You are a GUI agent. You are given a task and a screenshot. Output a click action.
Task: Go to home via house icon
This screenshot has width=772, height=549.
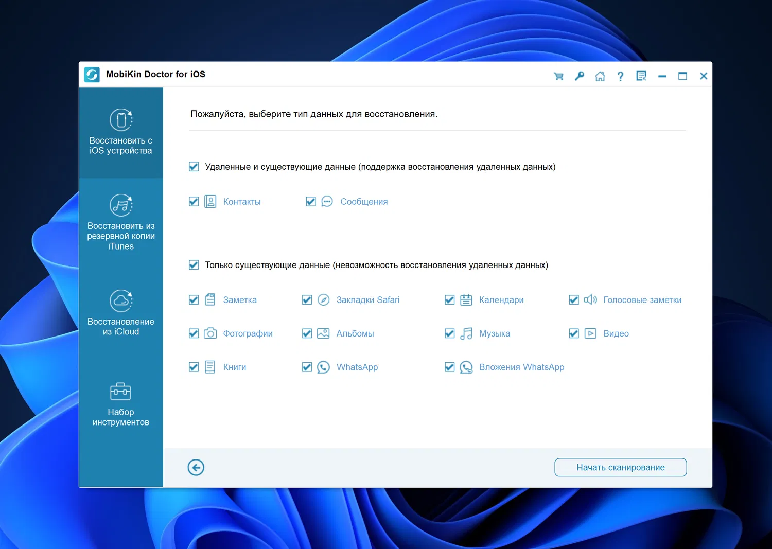coord(600,76)
